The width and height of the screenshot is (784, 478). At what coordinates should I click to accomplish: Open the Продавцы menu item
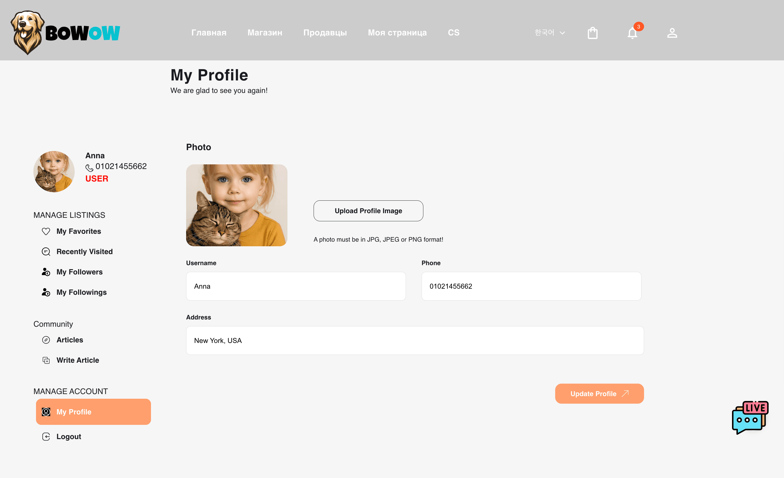click(325, 33)
